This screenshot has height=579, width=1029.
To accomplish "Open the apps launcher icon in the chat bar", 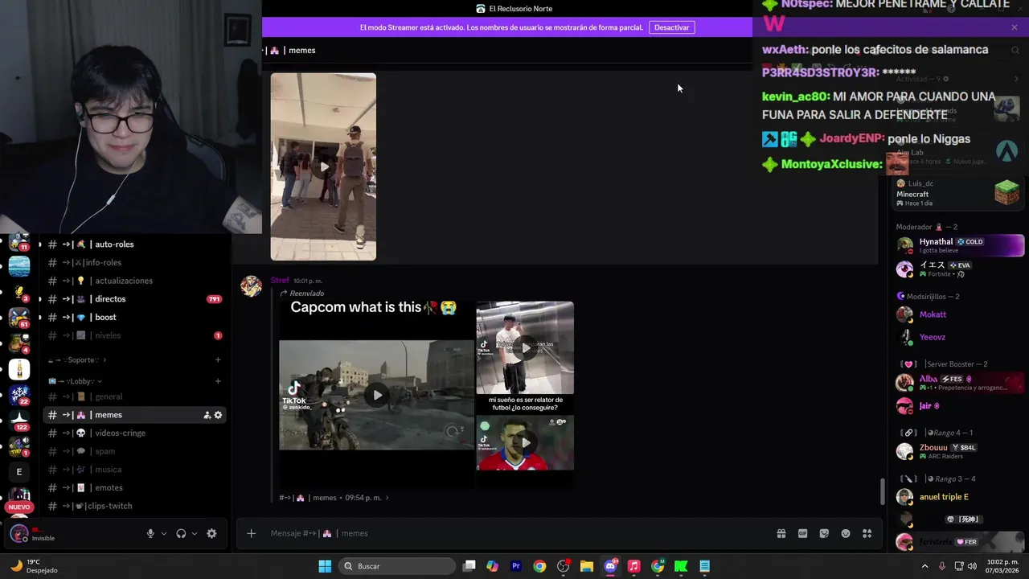I will coord(867,533).
